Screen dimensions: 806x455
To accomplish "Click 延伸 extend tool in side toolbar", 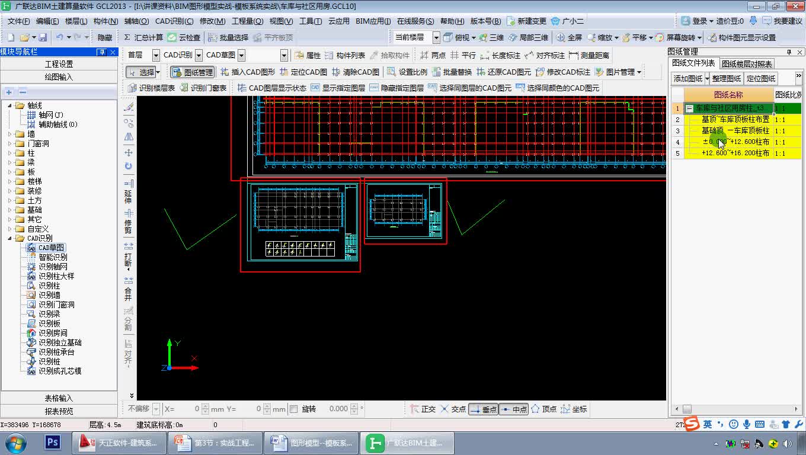I will (x=128, y=193).
